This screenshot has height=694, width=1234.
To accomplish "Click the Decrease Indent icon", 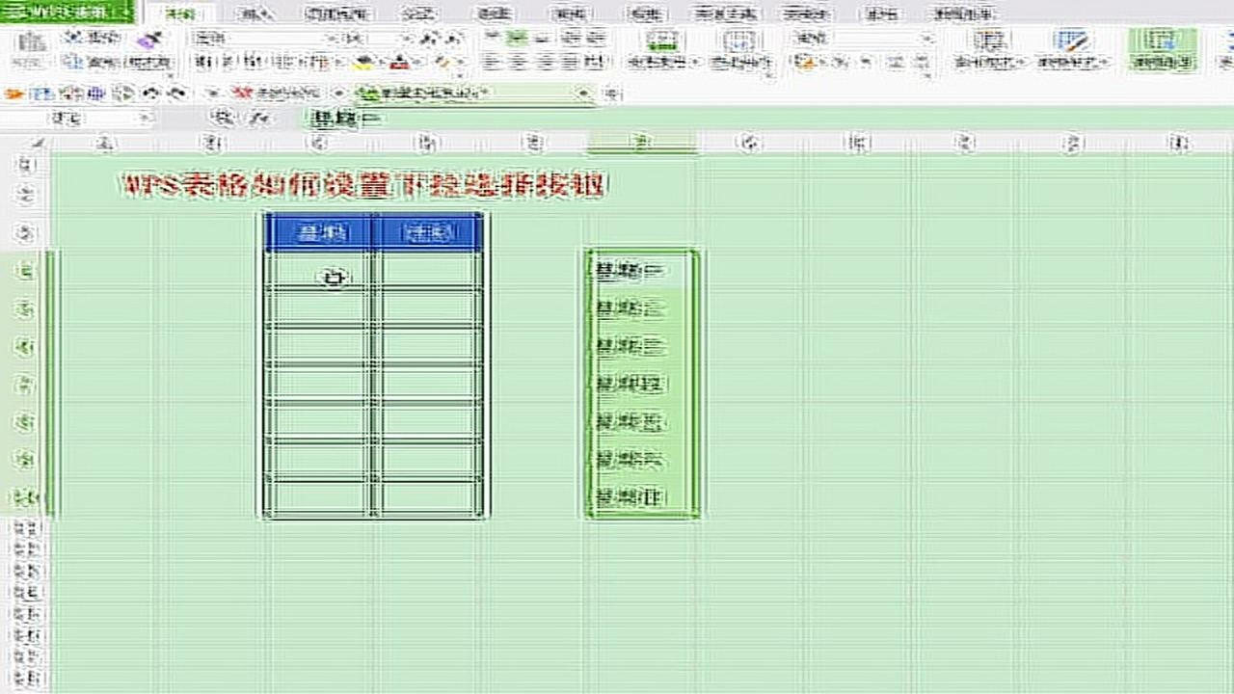I will point(571,39).
